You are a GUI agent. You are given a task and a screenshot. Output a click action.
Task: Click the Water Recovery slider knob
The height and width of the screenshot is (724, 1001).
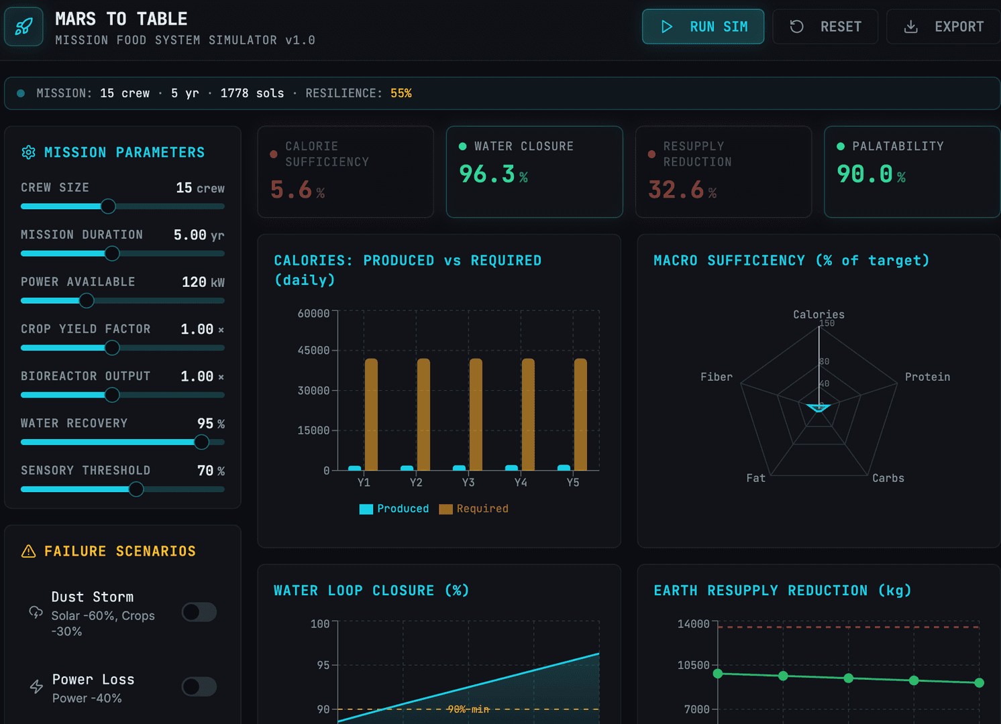201,442
